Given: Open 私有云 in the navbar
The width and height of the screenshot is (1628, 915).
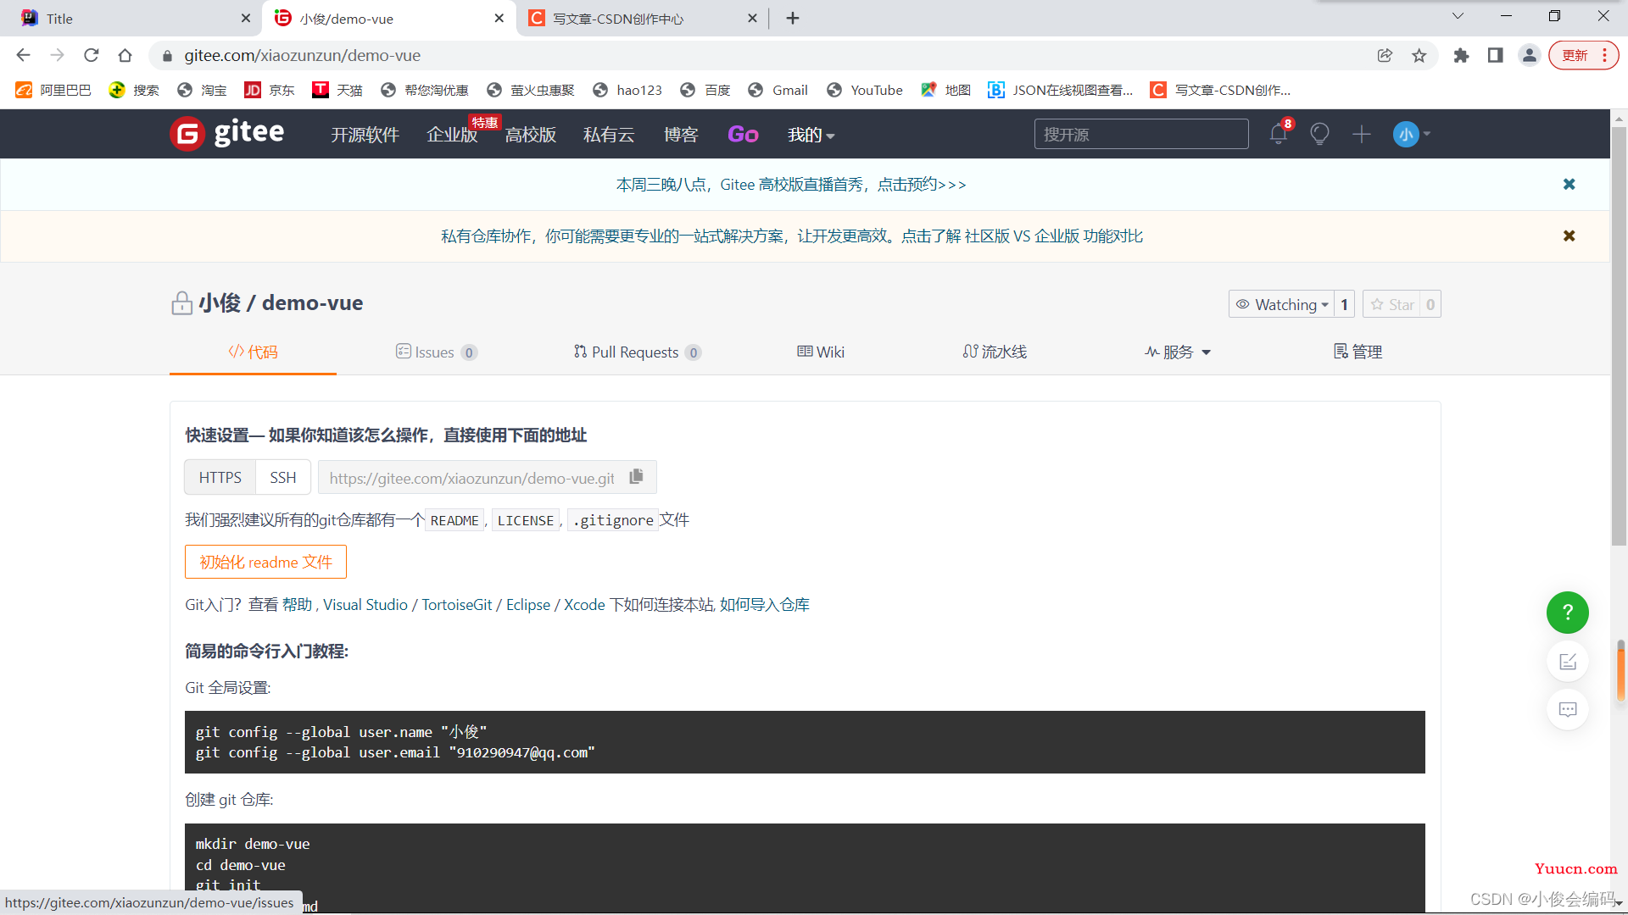Looking at the screenshot, I should pos(609,135).
